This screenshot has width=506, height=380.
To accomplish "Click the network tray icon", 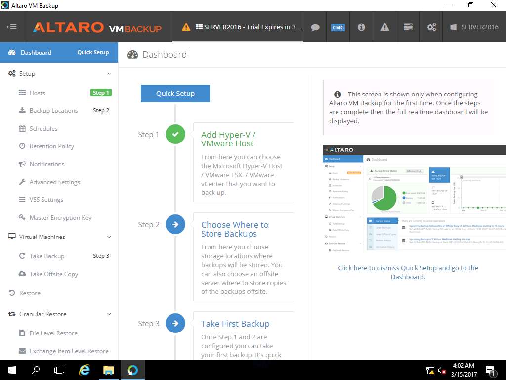I will [430, 370].
